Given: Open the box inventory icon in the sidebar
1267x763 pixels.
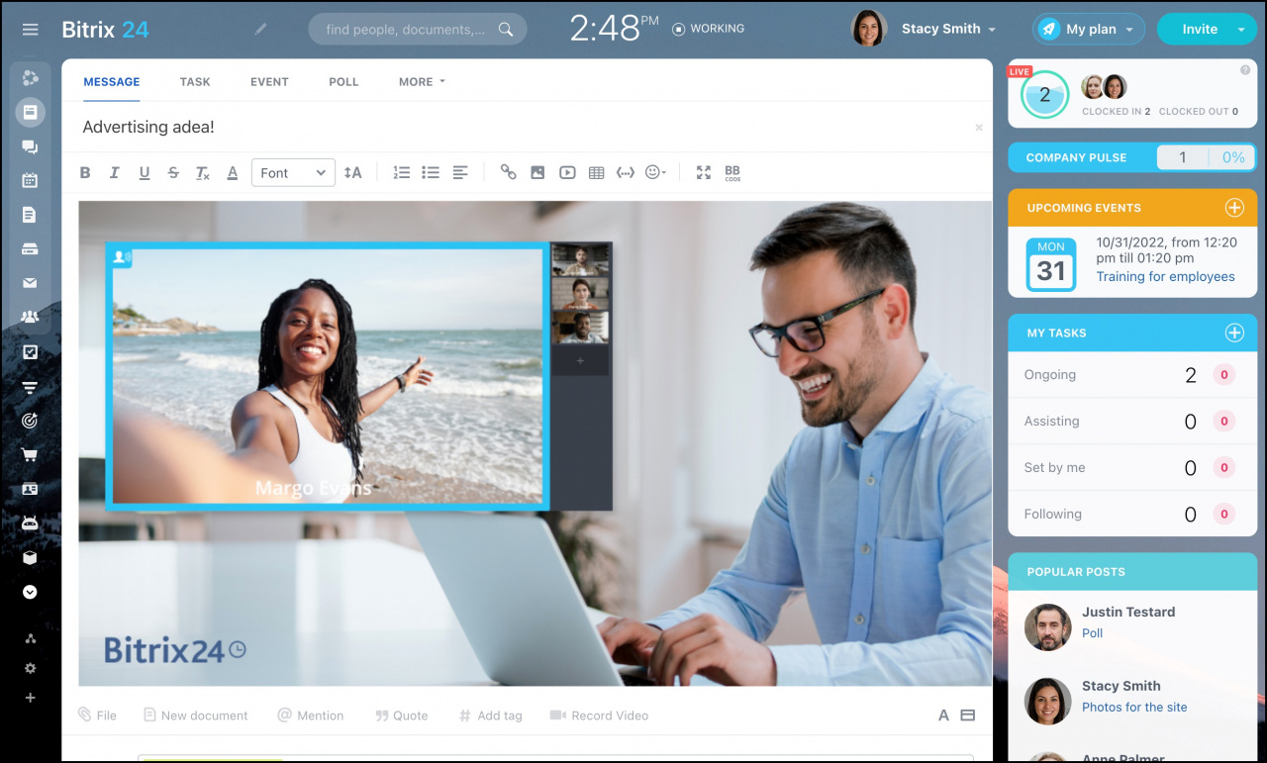Looking at the screenshot, I should pos(30,557).
